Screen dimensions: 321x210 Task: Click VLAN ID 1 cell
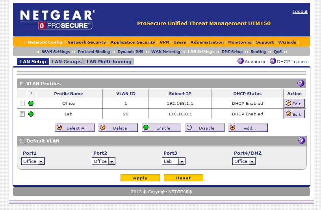click(126, 104)
